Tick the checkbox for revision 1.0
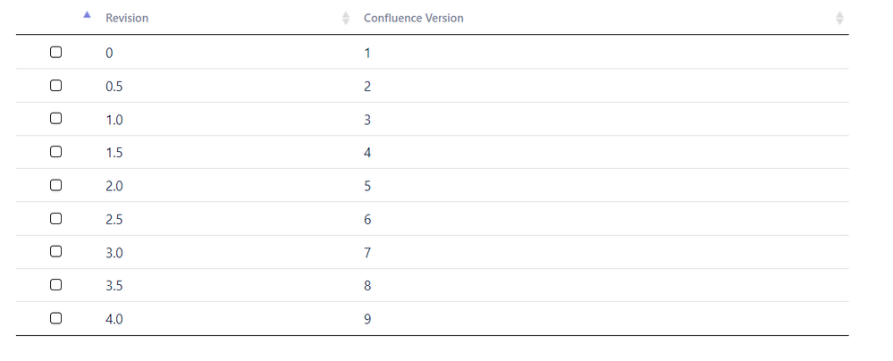Image resolution: width=893 pixels, height=361 pixels. pyautogui.click(x=55, y=119)
